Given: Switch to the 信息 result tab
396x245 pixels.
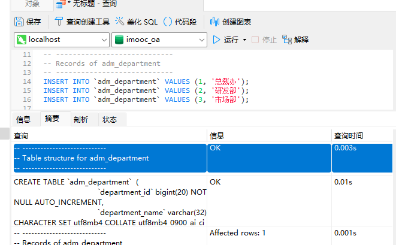Looking at the screenshot, I should (23, 120).
